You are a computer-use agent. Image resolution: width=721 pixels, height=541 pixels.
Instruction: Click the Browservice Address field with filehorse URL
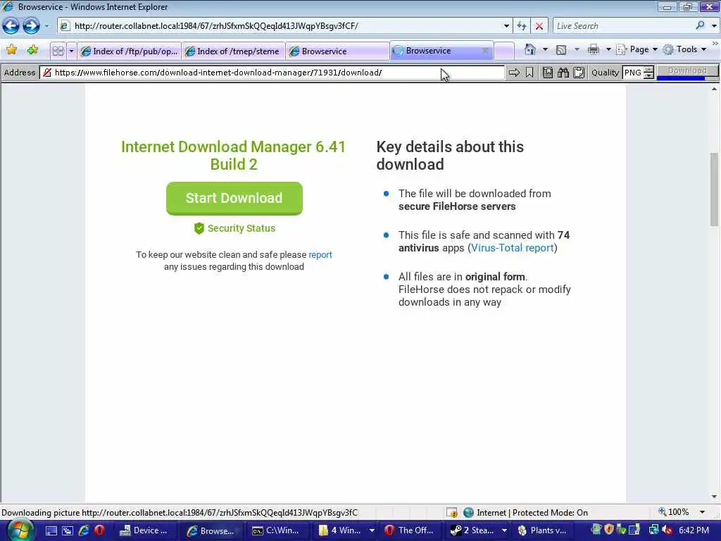point(272,73)
